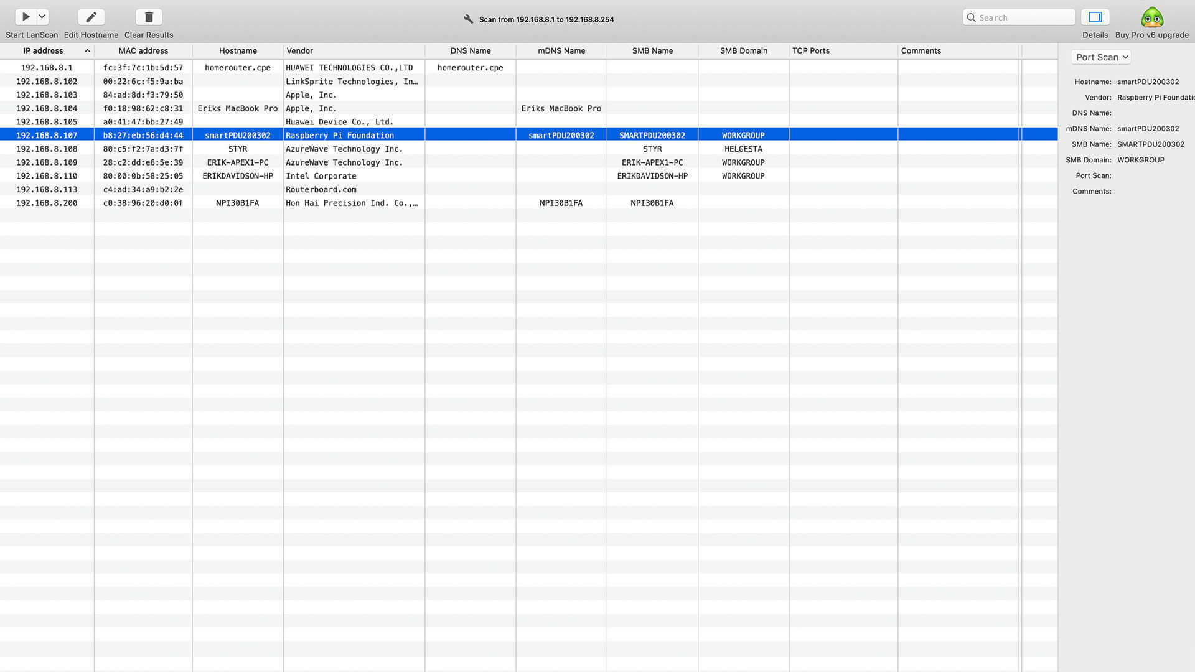The height and width of the screenshot is (672, 1195).
Task: Click Details panel SMB Name value SMARTPDU200302
Action: coord(1150,144)
